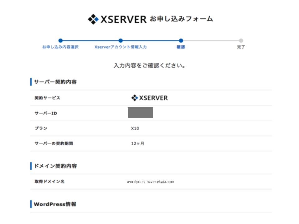Click the wordpress-hazimekata.com domain value

pyautogui.click(x=150, y=182)
